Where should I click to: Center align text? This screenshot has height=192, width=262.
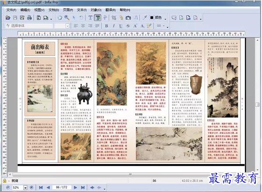click(83, 26)
